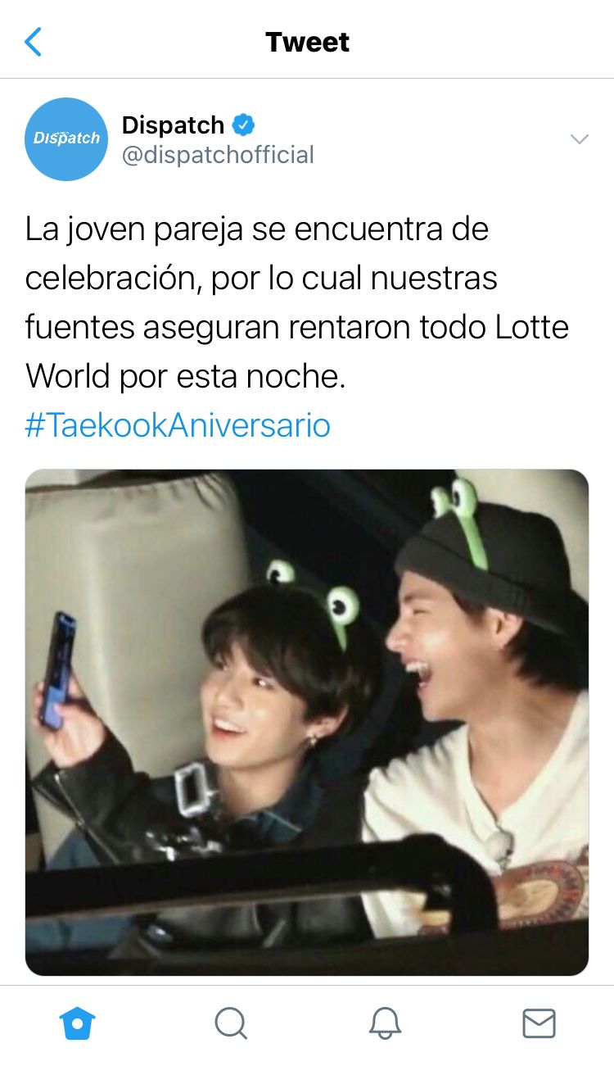
Task: Tap the tweet's first line 'La joven pareja'
Action: click(134, 229)
